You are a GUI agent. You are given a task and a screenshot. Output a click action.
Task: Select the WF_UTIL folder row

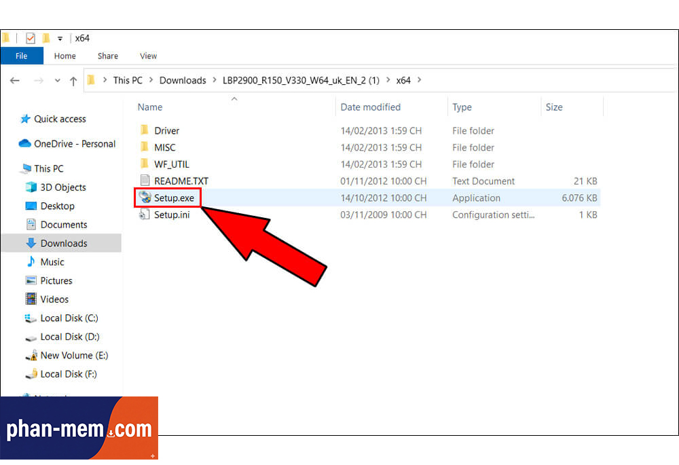[x=172, y=164]
